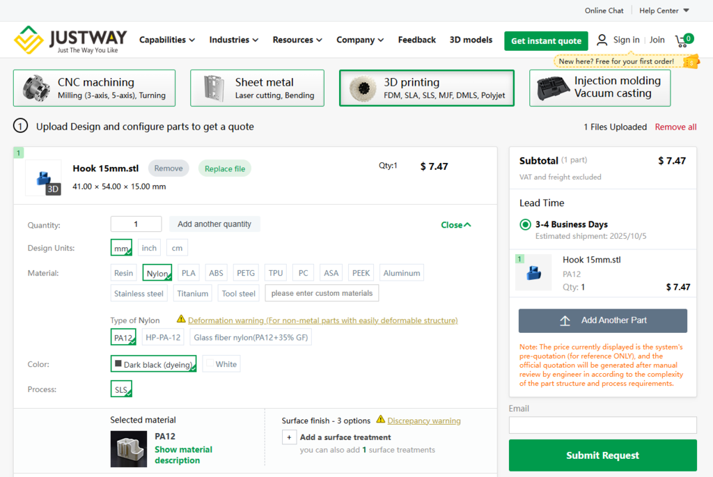
Task: Click the Sheet metal service icon
Action: (212, 88)
